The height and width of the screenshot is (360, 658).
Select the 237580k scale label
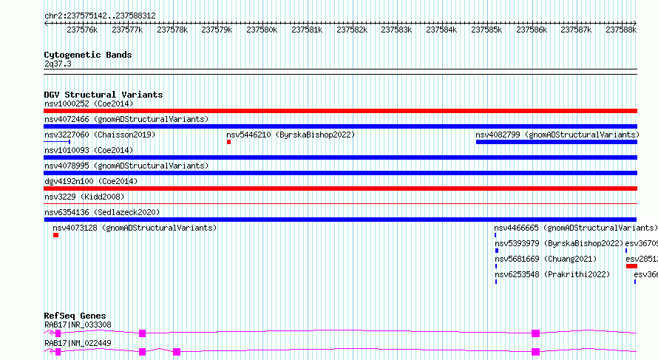pyautogui.click(x=262, y=30)
